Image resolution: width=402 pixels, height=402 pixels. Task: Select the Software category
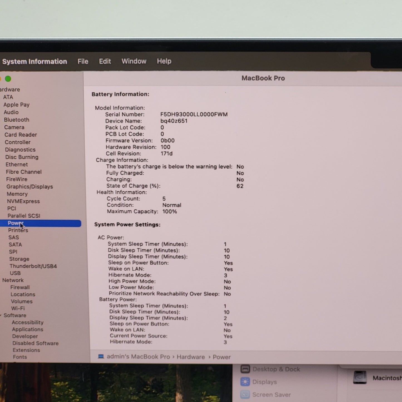pos(15,315)
